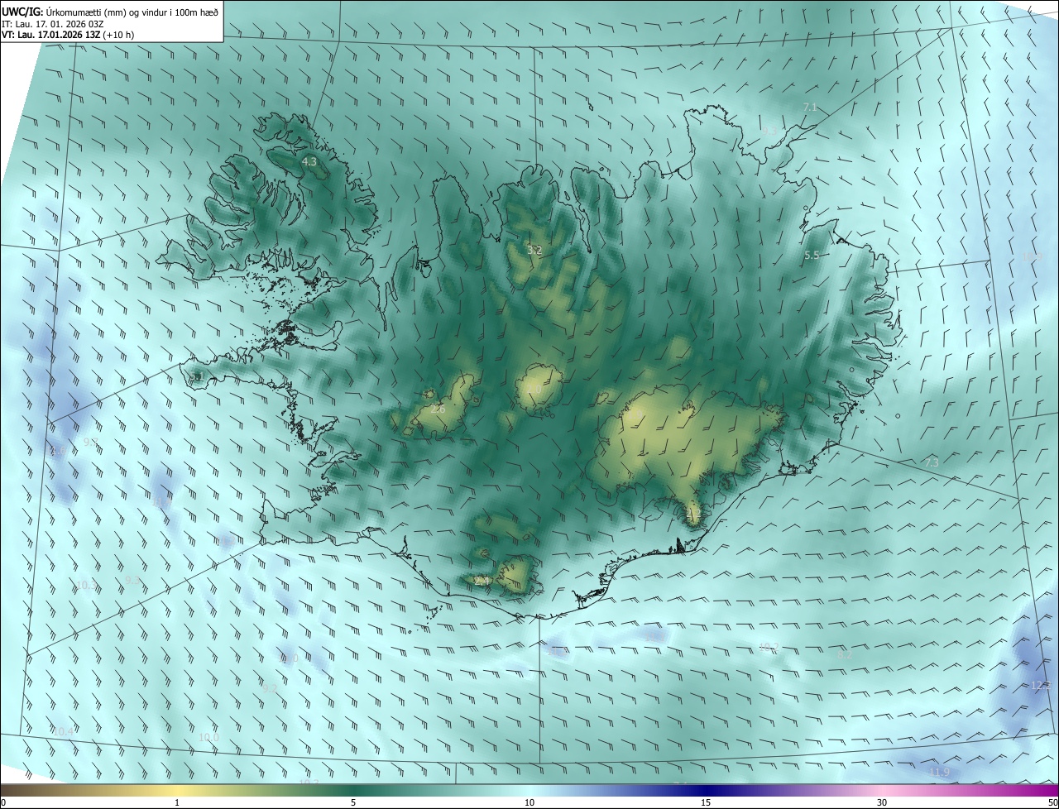The height and width of the screenshot is (809, 1059).
Task: Click the valid time line "VT: Lau. 17.01.2026 13Z (+10 h)"
Action: 69,35
